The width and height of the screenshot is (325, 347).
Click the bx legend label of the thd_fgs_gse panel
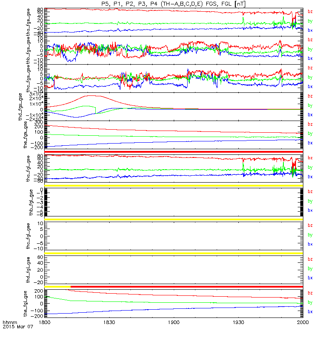pyautogui.click(x=310, y=115)
